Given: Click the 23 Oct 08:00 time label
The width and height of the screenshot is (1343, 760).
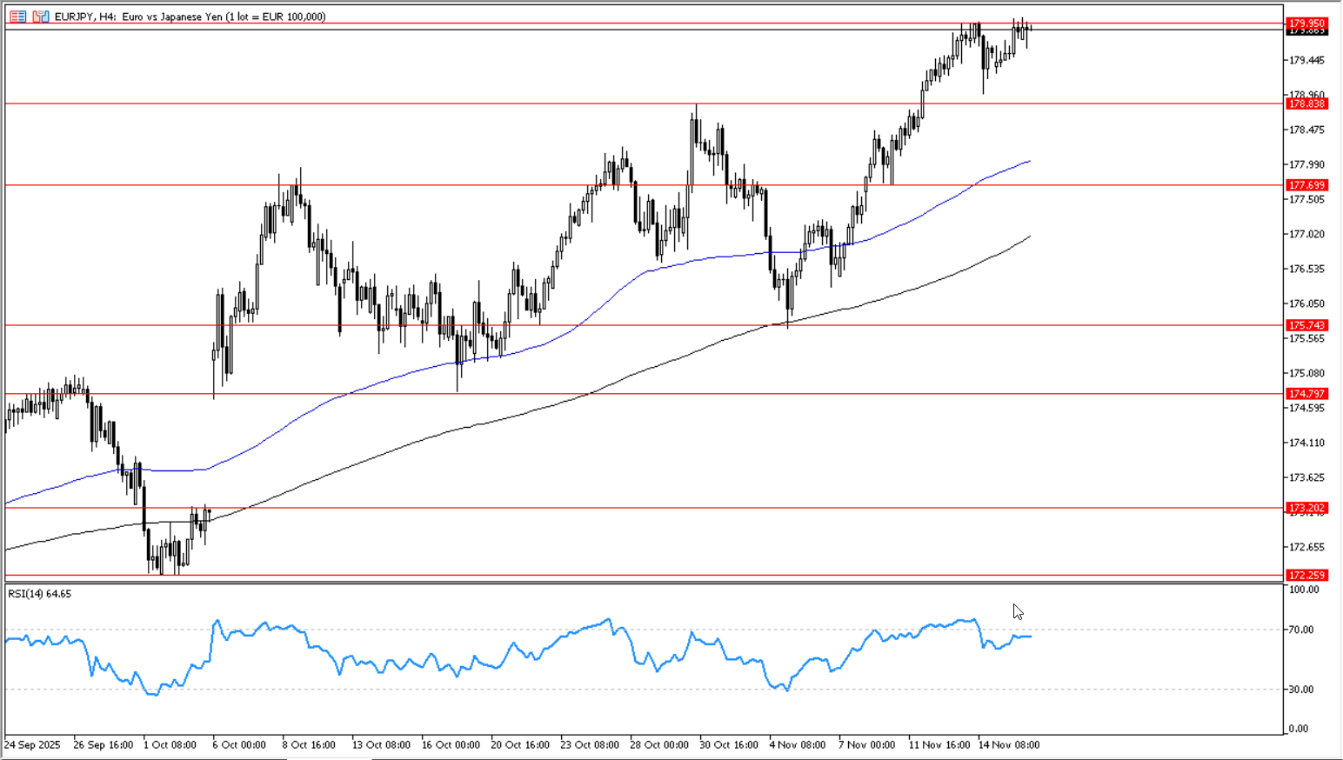Looking at the screenshot, I should 590,745.
